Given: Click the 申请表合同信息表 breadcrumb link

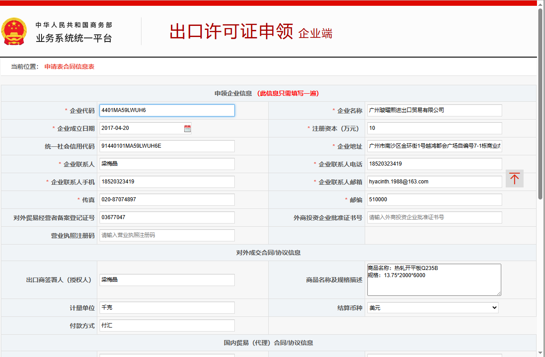Looking at the screenshot, I should pos(69,67).
